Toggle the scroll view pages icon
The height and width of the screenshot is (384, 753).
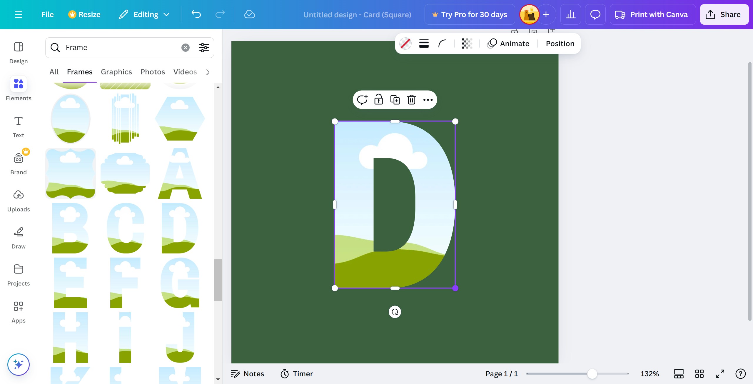pyautogui.click(x=679, y=374)
